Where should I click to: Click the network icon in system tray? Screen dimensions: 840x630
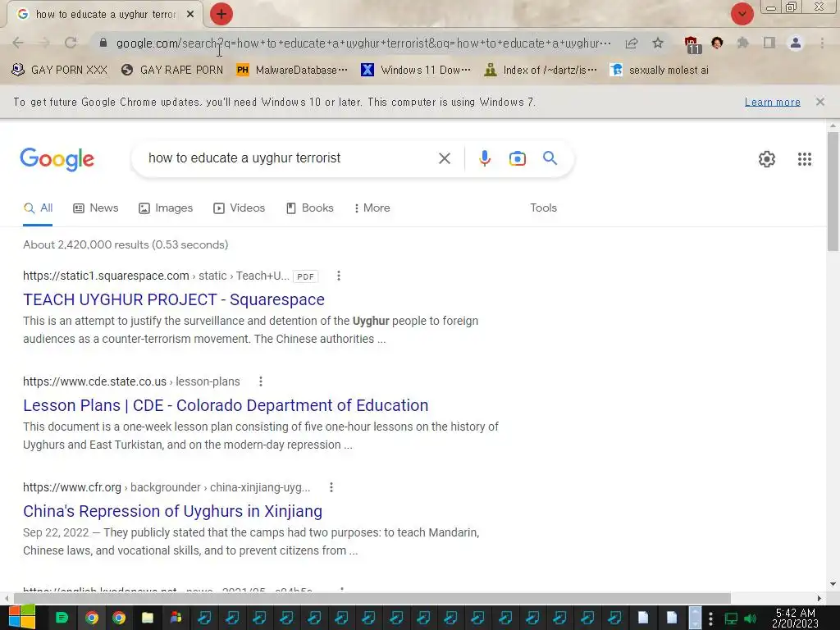coord(731,619)
